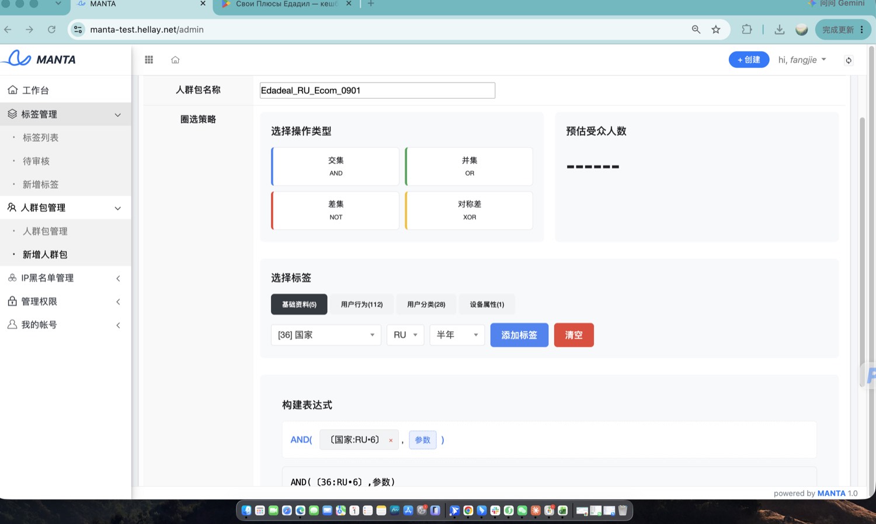The height and width of the screenshot is (524, 876).
Task: Select the 交集 AND operation type
Action: [x=335, y=166]
